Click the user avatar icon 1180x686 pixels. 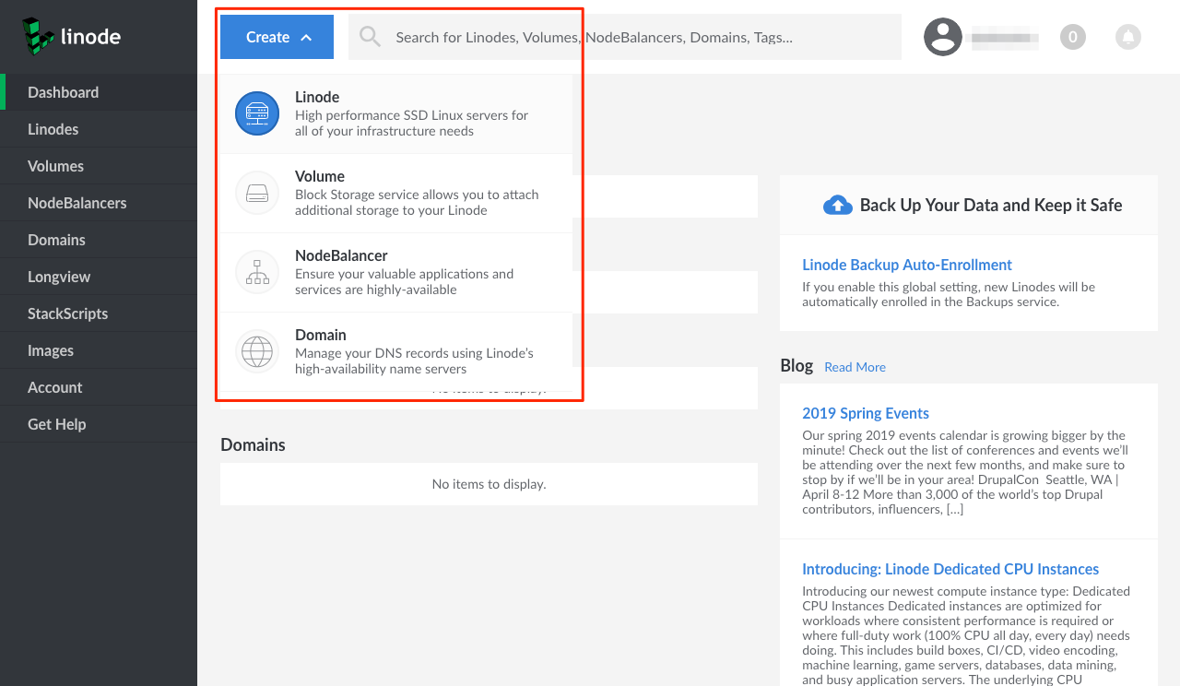[x=943, y=37]
